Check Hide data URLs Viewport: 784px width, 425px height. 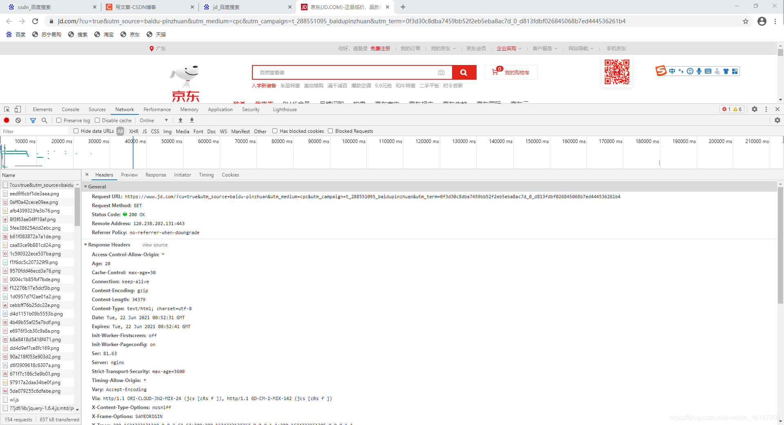pyautogui.click(x=76, y=131)
